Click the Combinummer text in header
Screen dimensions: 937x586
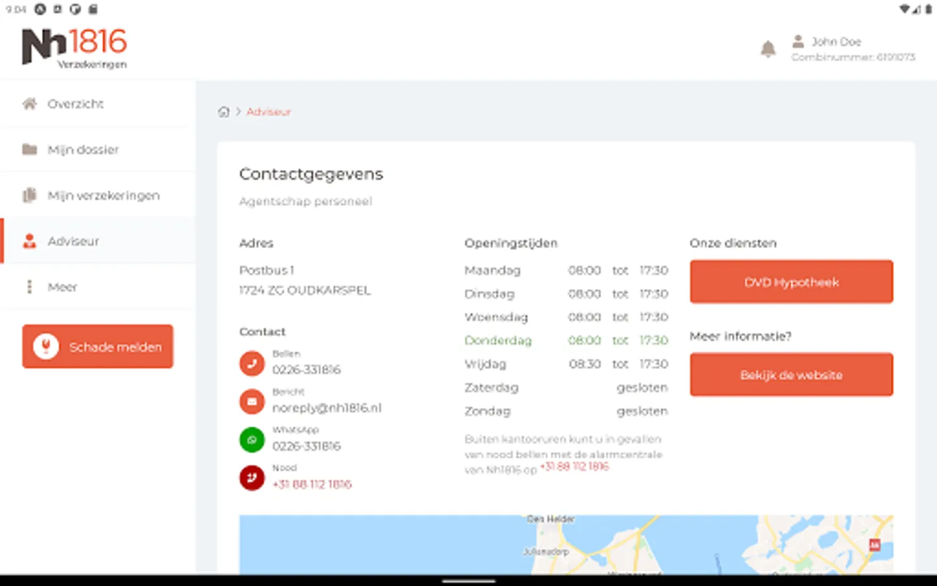[x=853, y=57]
